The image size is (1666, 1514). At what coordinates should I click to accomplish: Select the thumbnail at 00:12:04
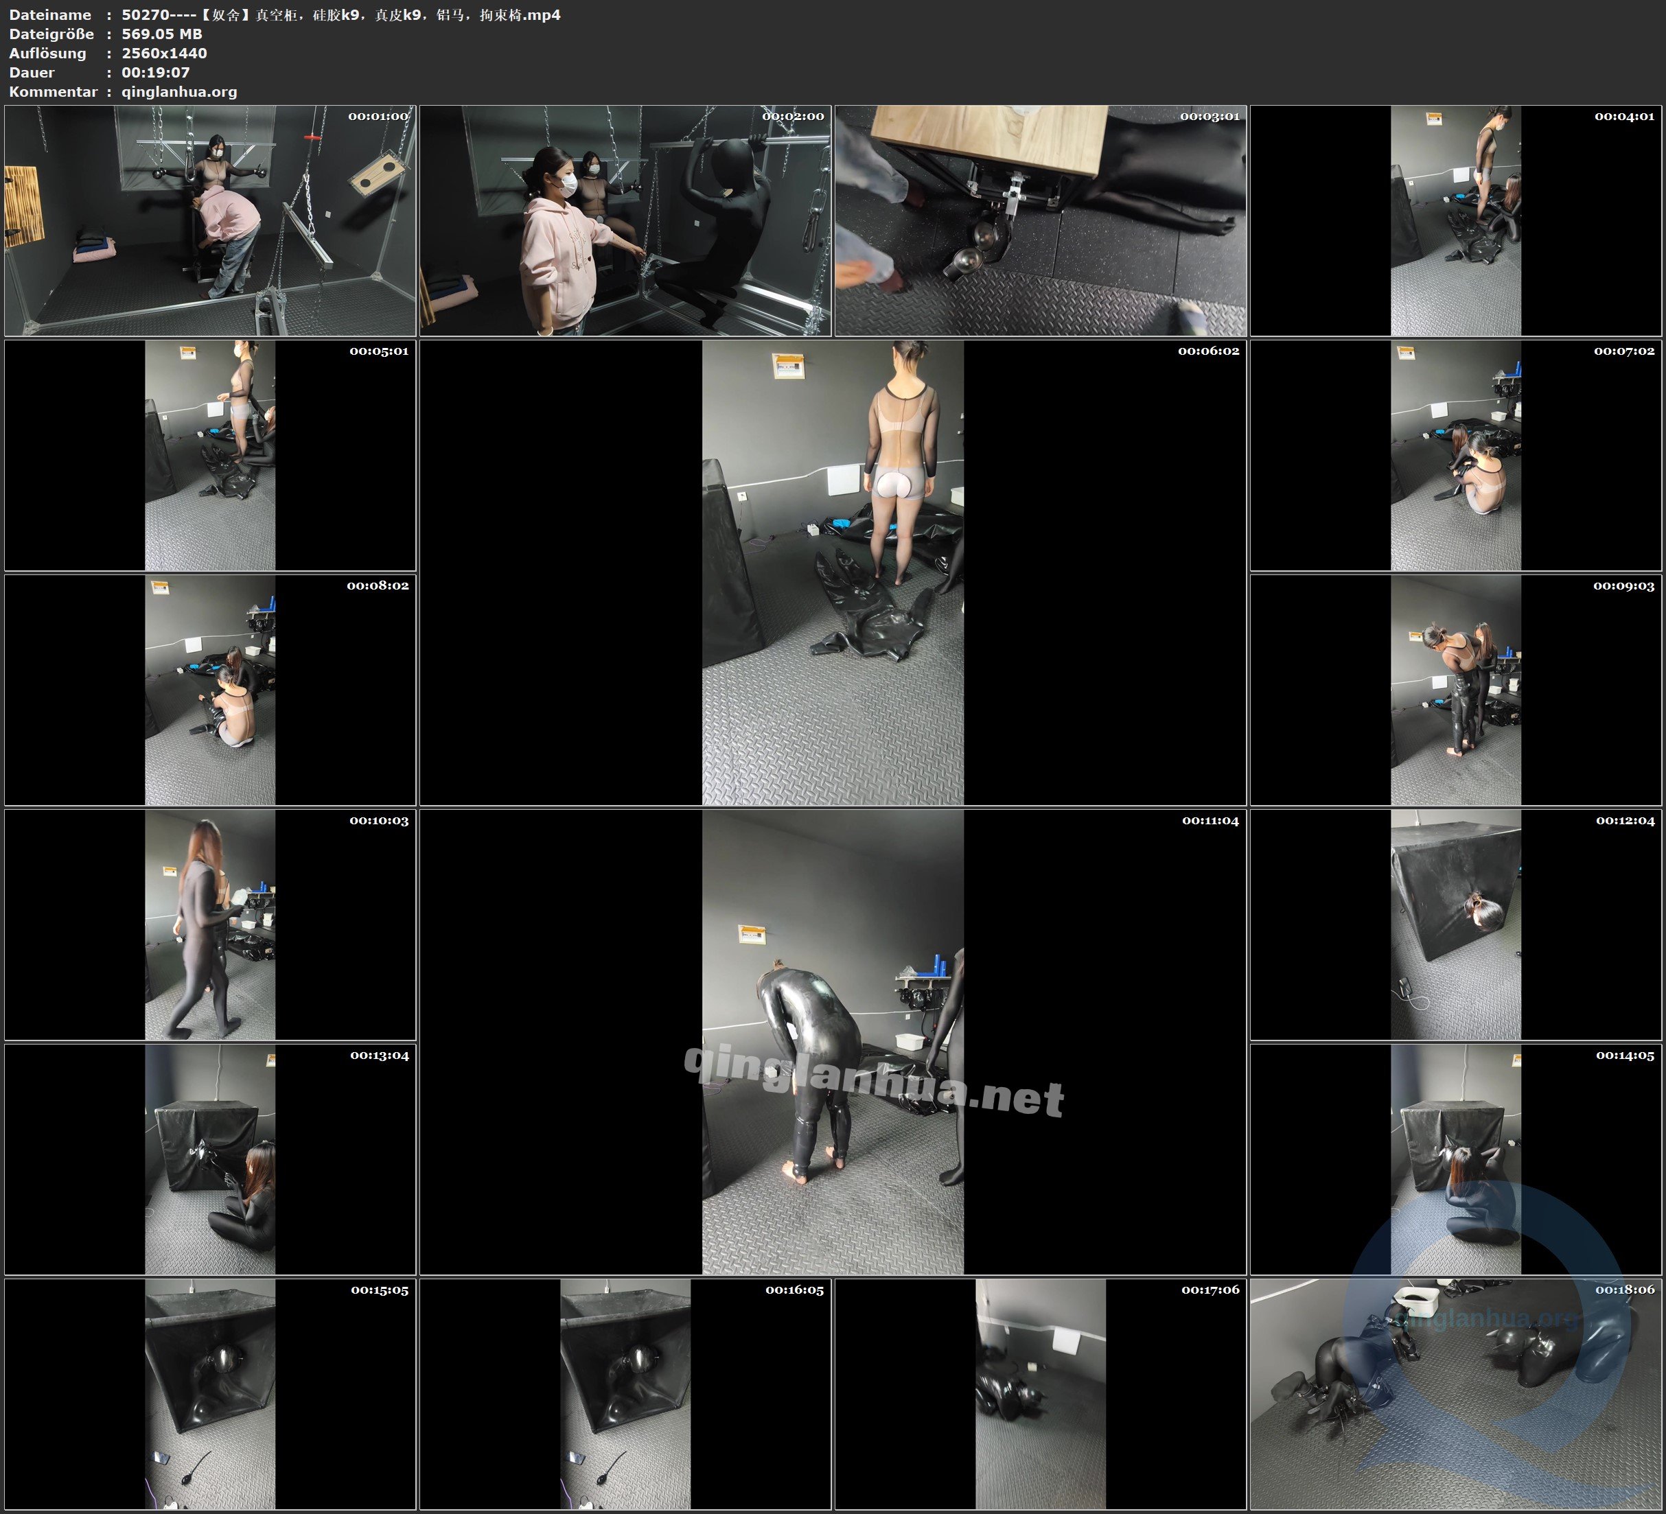coord(1456,924)
